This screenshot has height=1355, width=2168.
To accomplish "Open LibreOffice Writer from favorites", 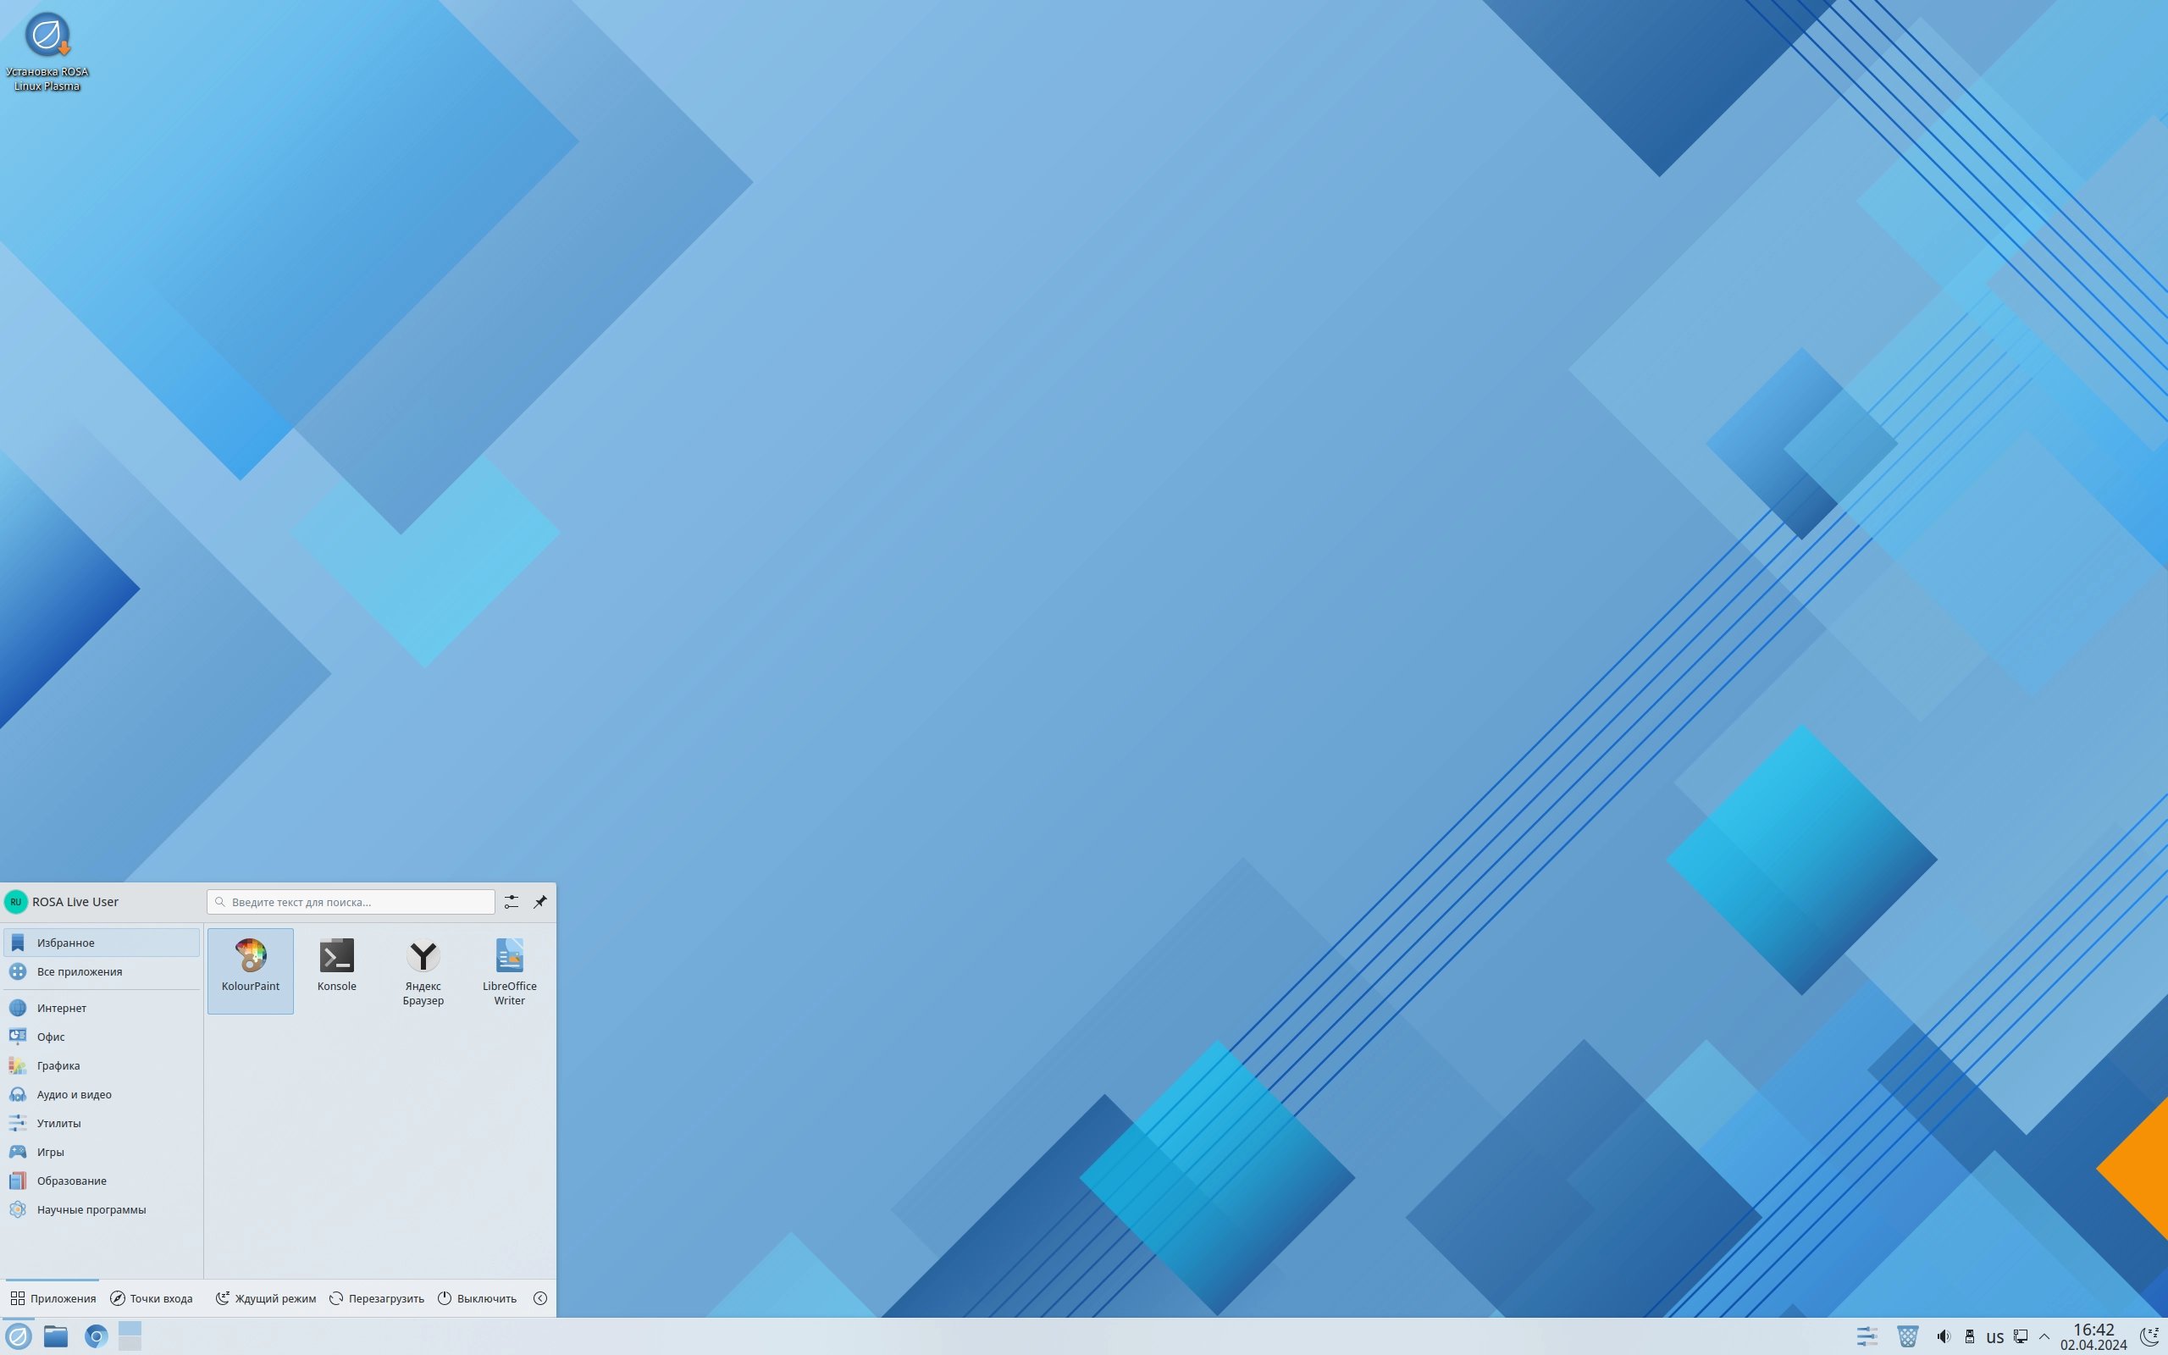I will [x=509, y=971].
